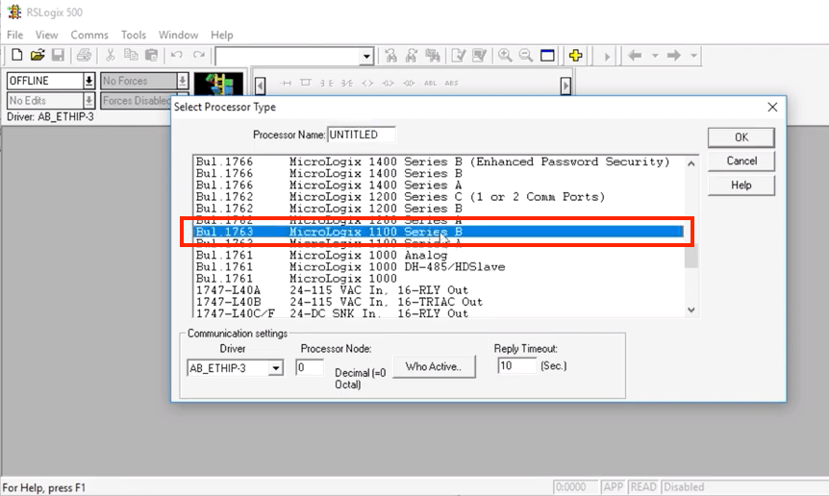Open the No Edits dropdown
Image resolution: width=829 pixels, height=496 pixels.
pos(88,100)
